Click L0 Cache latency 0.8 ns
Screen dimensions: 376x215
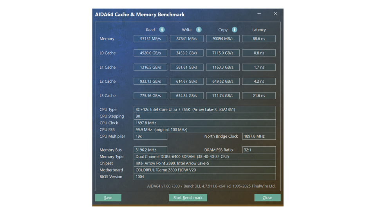tap(259, 53)
